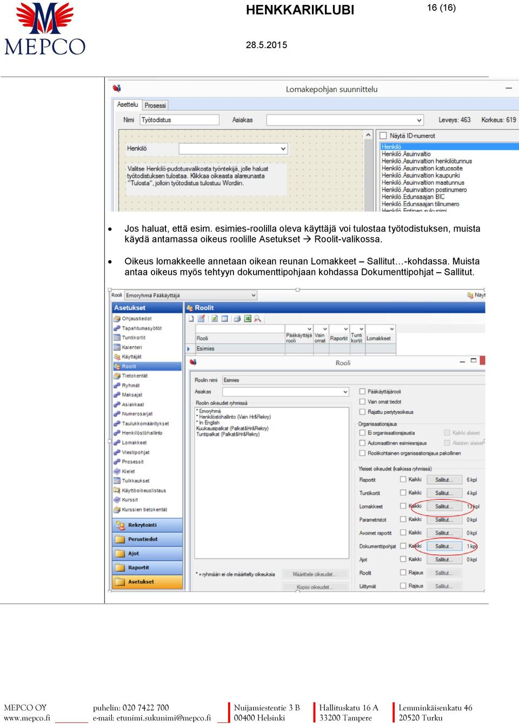Click the Prosessit sidebar icon
The height and width of the screenshot is (724, 519).
[117, 462]
